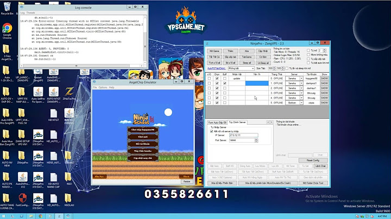Open Chrome from the taskbar
Screen dimensions: 391x219
coord(40,216)
